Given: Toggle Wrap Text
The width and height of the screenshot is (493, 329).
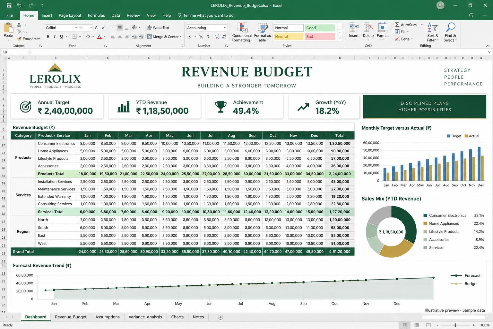Looking at the screenshot, I should 158,28.
